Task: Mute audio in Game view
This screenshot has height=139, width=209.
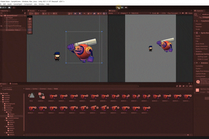Action: point(183,13)
